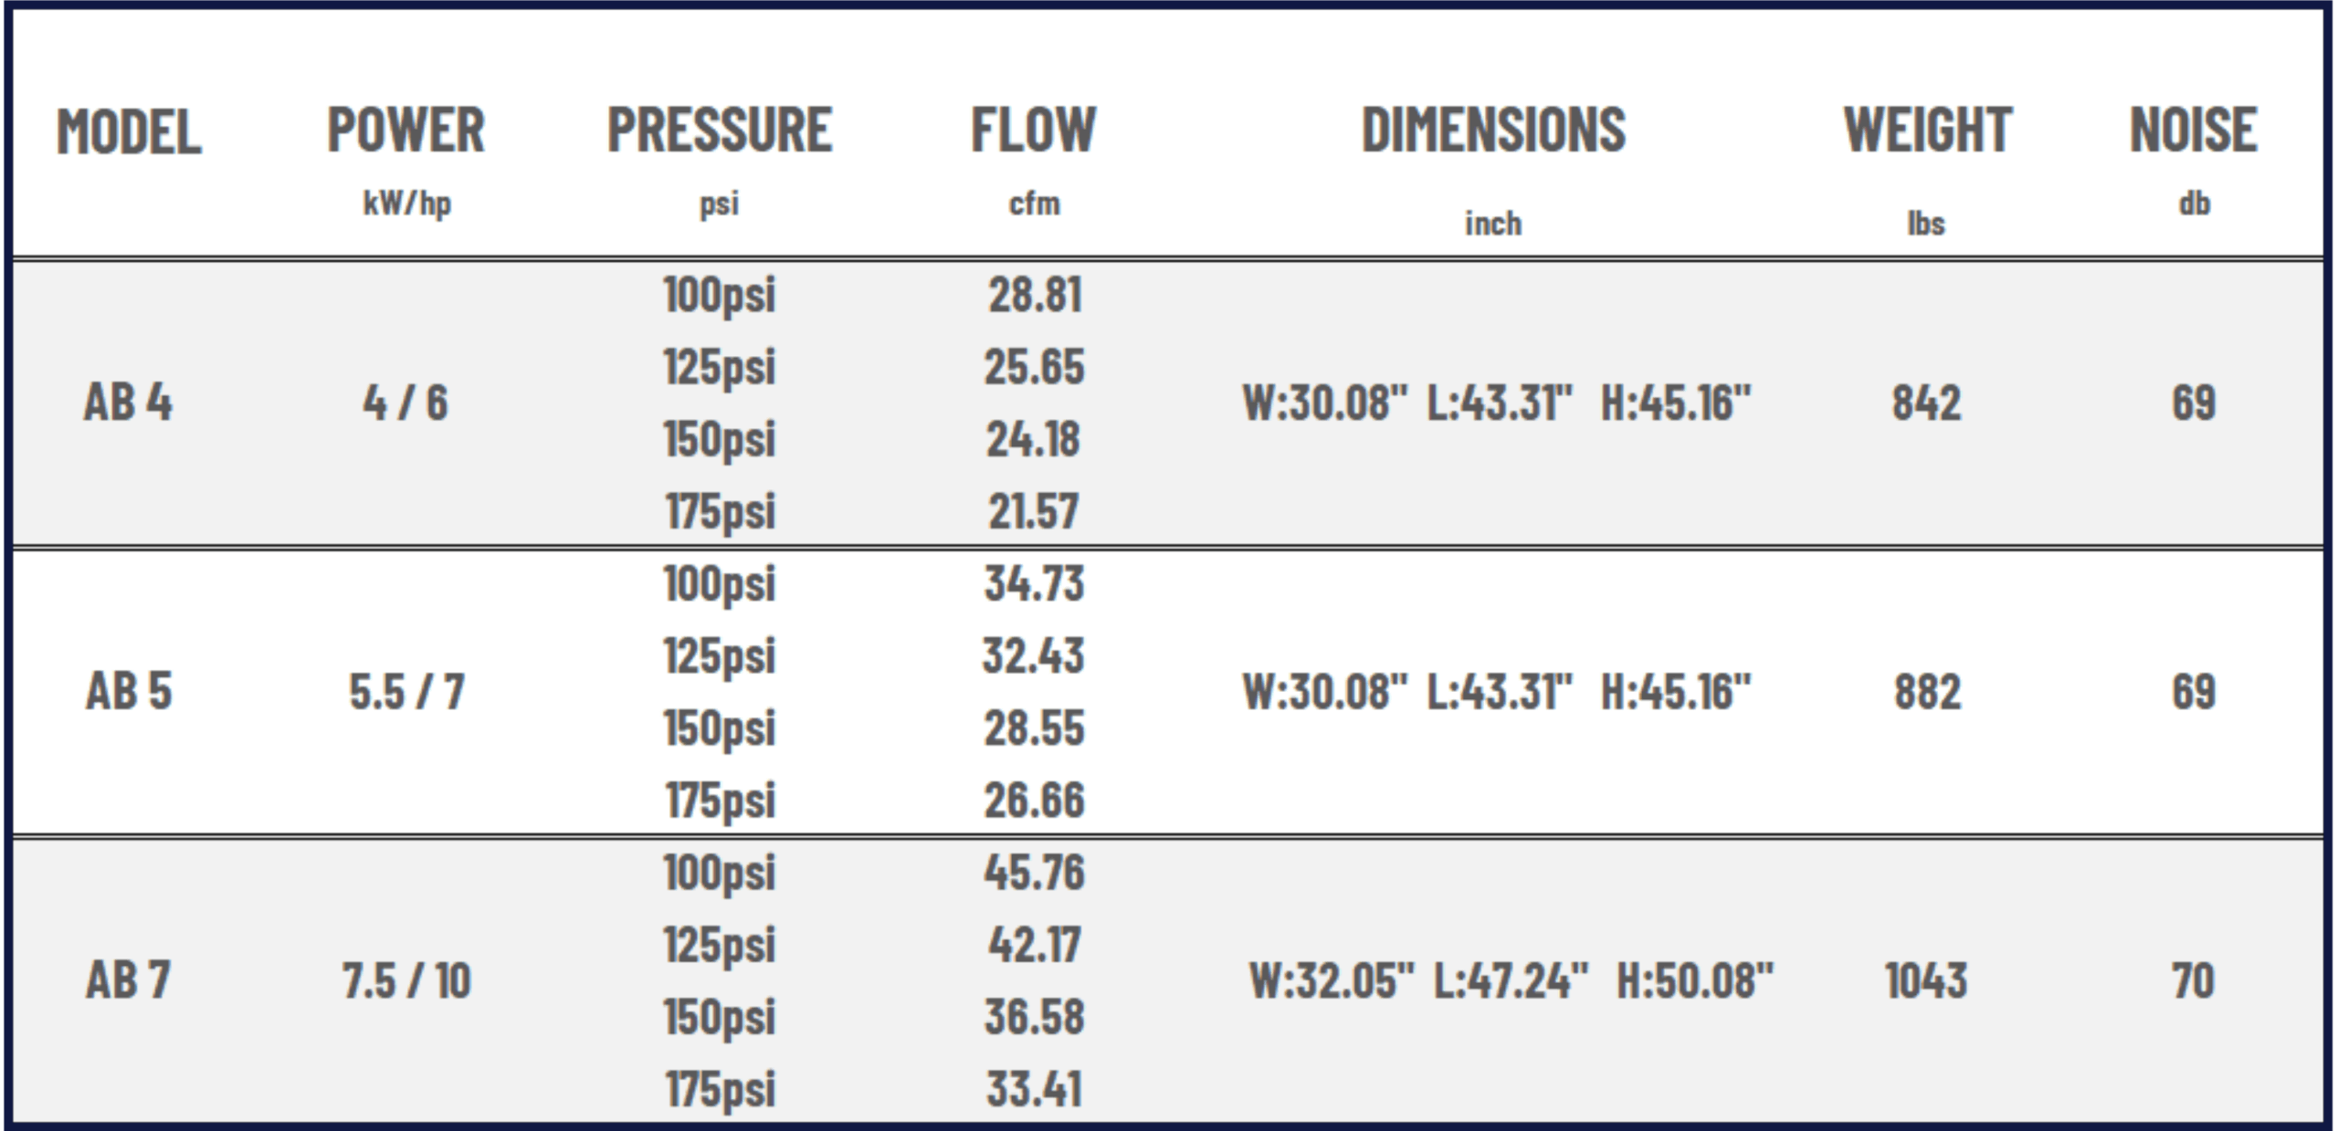Click the 5.5 / 7 power value

406,691
